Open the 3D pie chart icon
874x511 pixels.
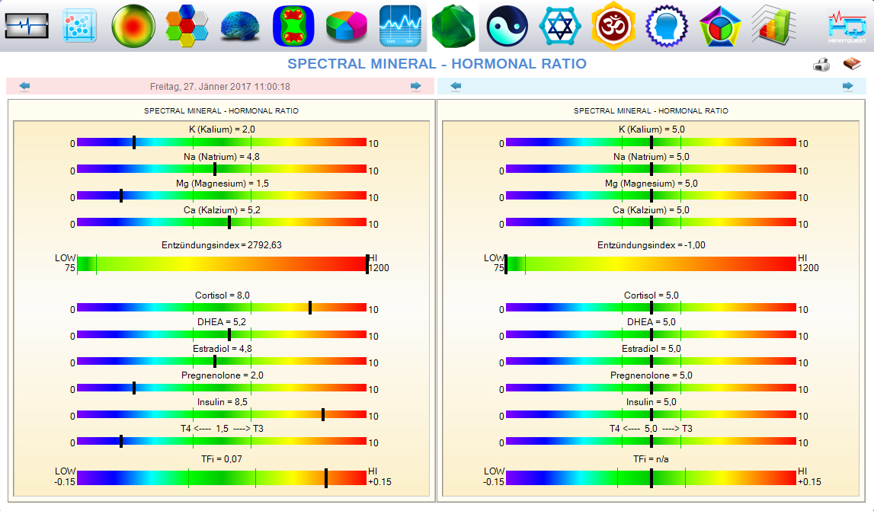click(347, 26)
